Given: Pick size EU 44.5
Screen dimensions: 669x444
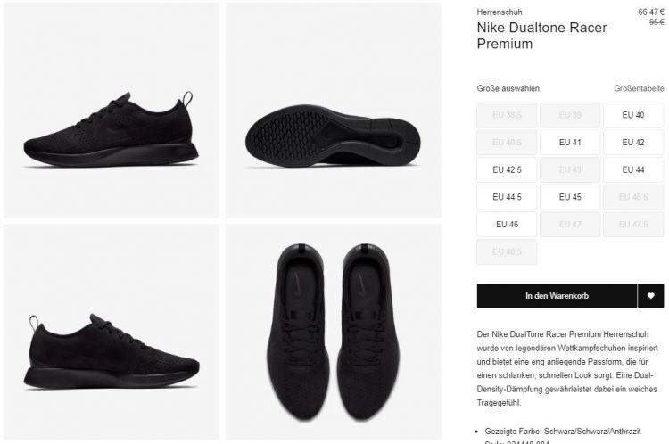Looking at the screenshot, I should [507, 197].
